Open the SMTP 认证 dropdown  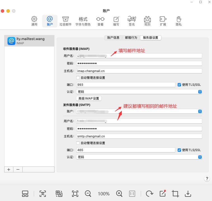[139, 157]
